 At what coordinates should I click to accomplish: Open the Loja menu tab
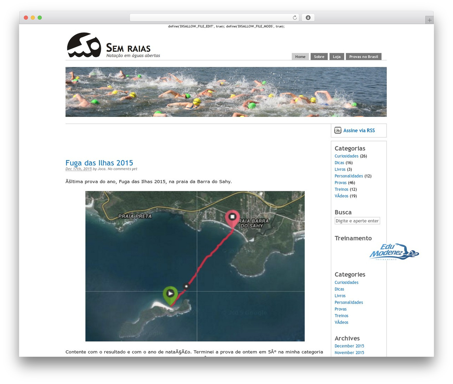pyautogui.click(x=337, y=57)
